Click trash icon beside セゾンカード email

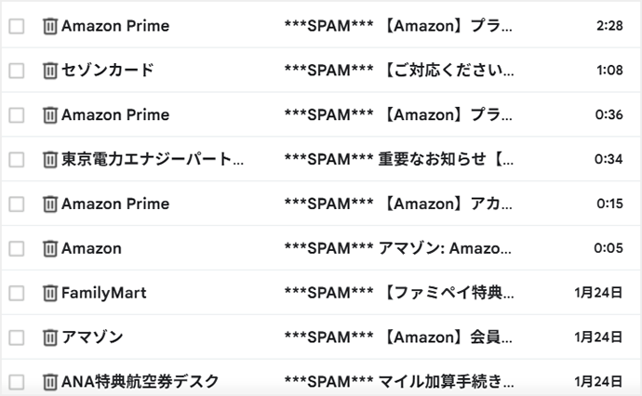point(50,71)
